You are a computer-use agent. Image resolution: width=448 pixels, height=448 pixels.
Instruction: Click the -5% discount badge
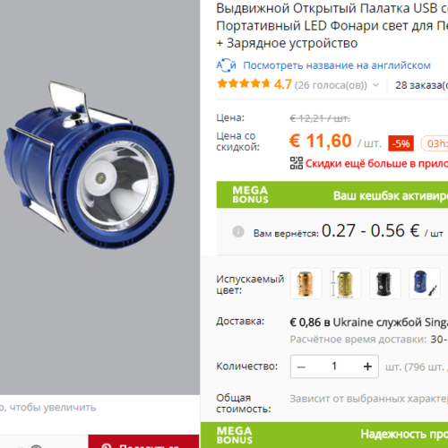401,143
